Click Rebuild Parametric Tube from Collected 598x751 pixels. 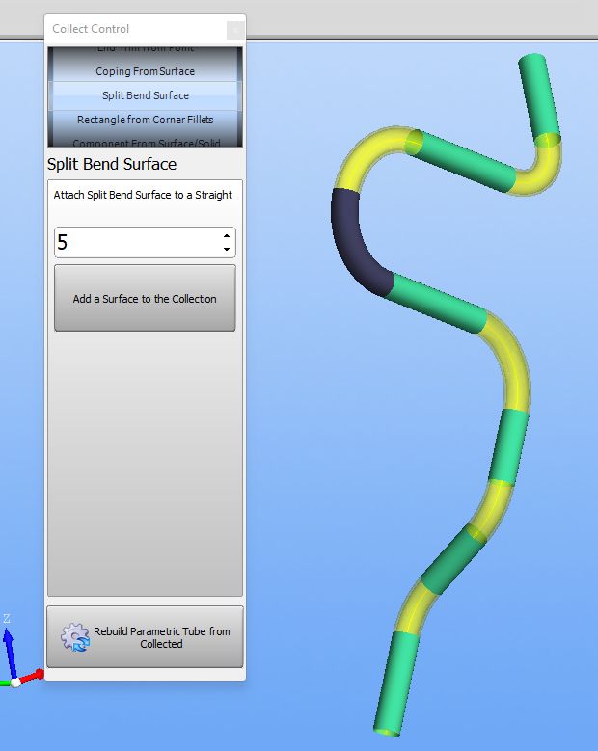145,637
